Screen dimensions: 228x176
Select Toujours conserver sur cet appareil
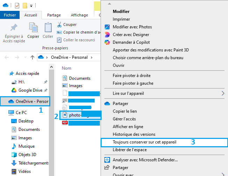[145, 142]
